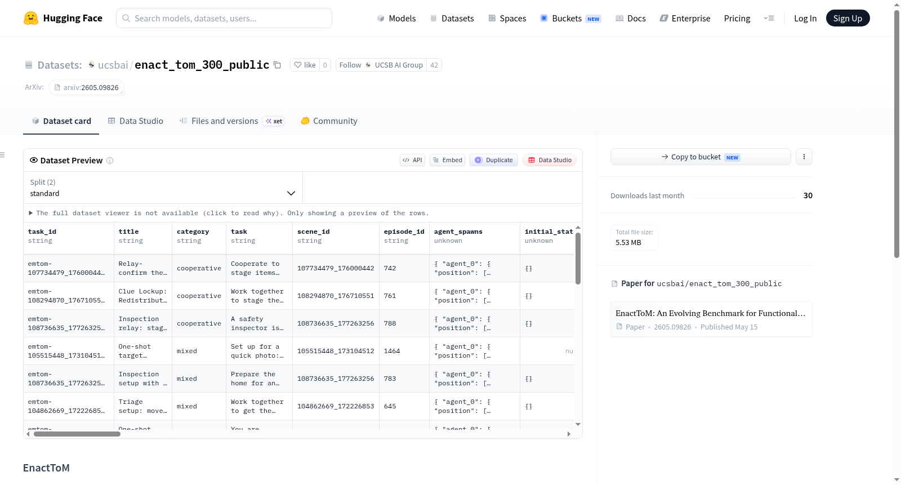Open Docs in the top navigation
The image size is (901, 485).
pyautogui.click(x=631, y=18)
